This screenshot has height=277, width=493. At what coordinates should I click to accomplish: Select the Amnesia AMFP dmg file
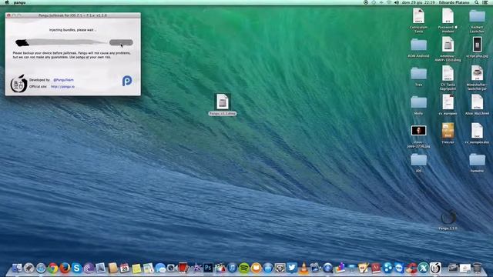point(448,49)
